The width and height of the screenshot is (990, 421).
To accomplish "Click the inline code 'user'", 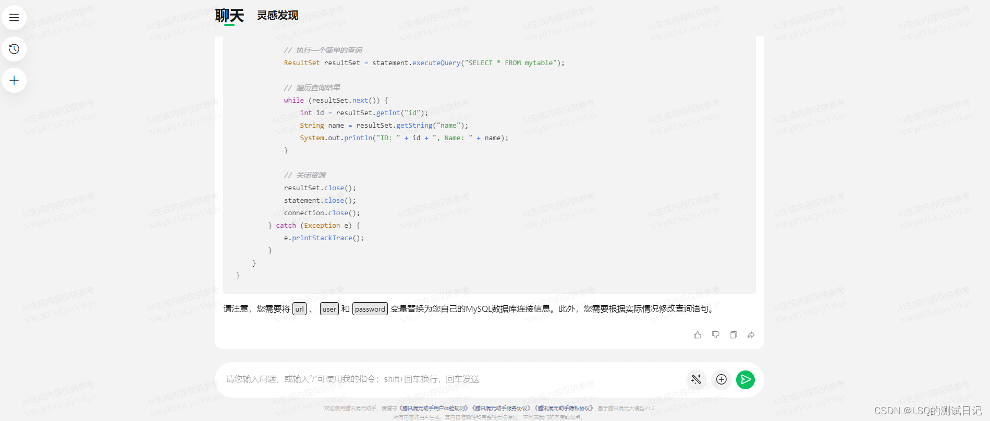I will pyautogui.click(x=329, y=309).
